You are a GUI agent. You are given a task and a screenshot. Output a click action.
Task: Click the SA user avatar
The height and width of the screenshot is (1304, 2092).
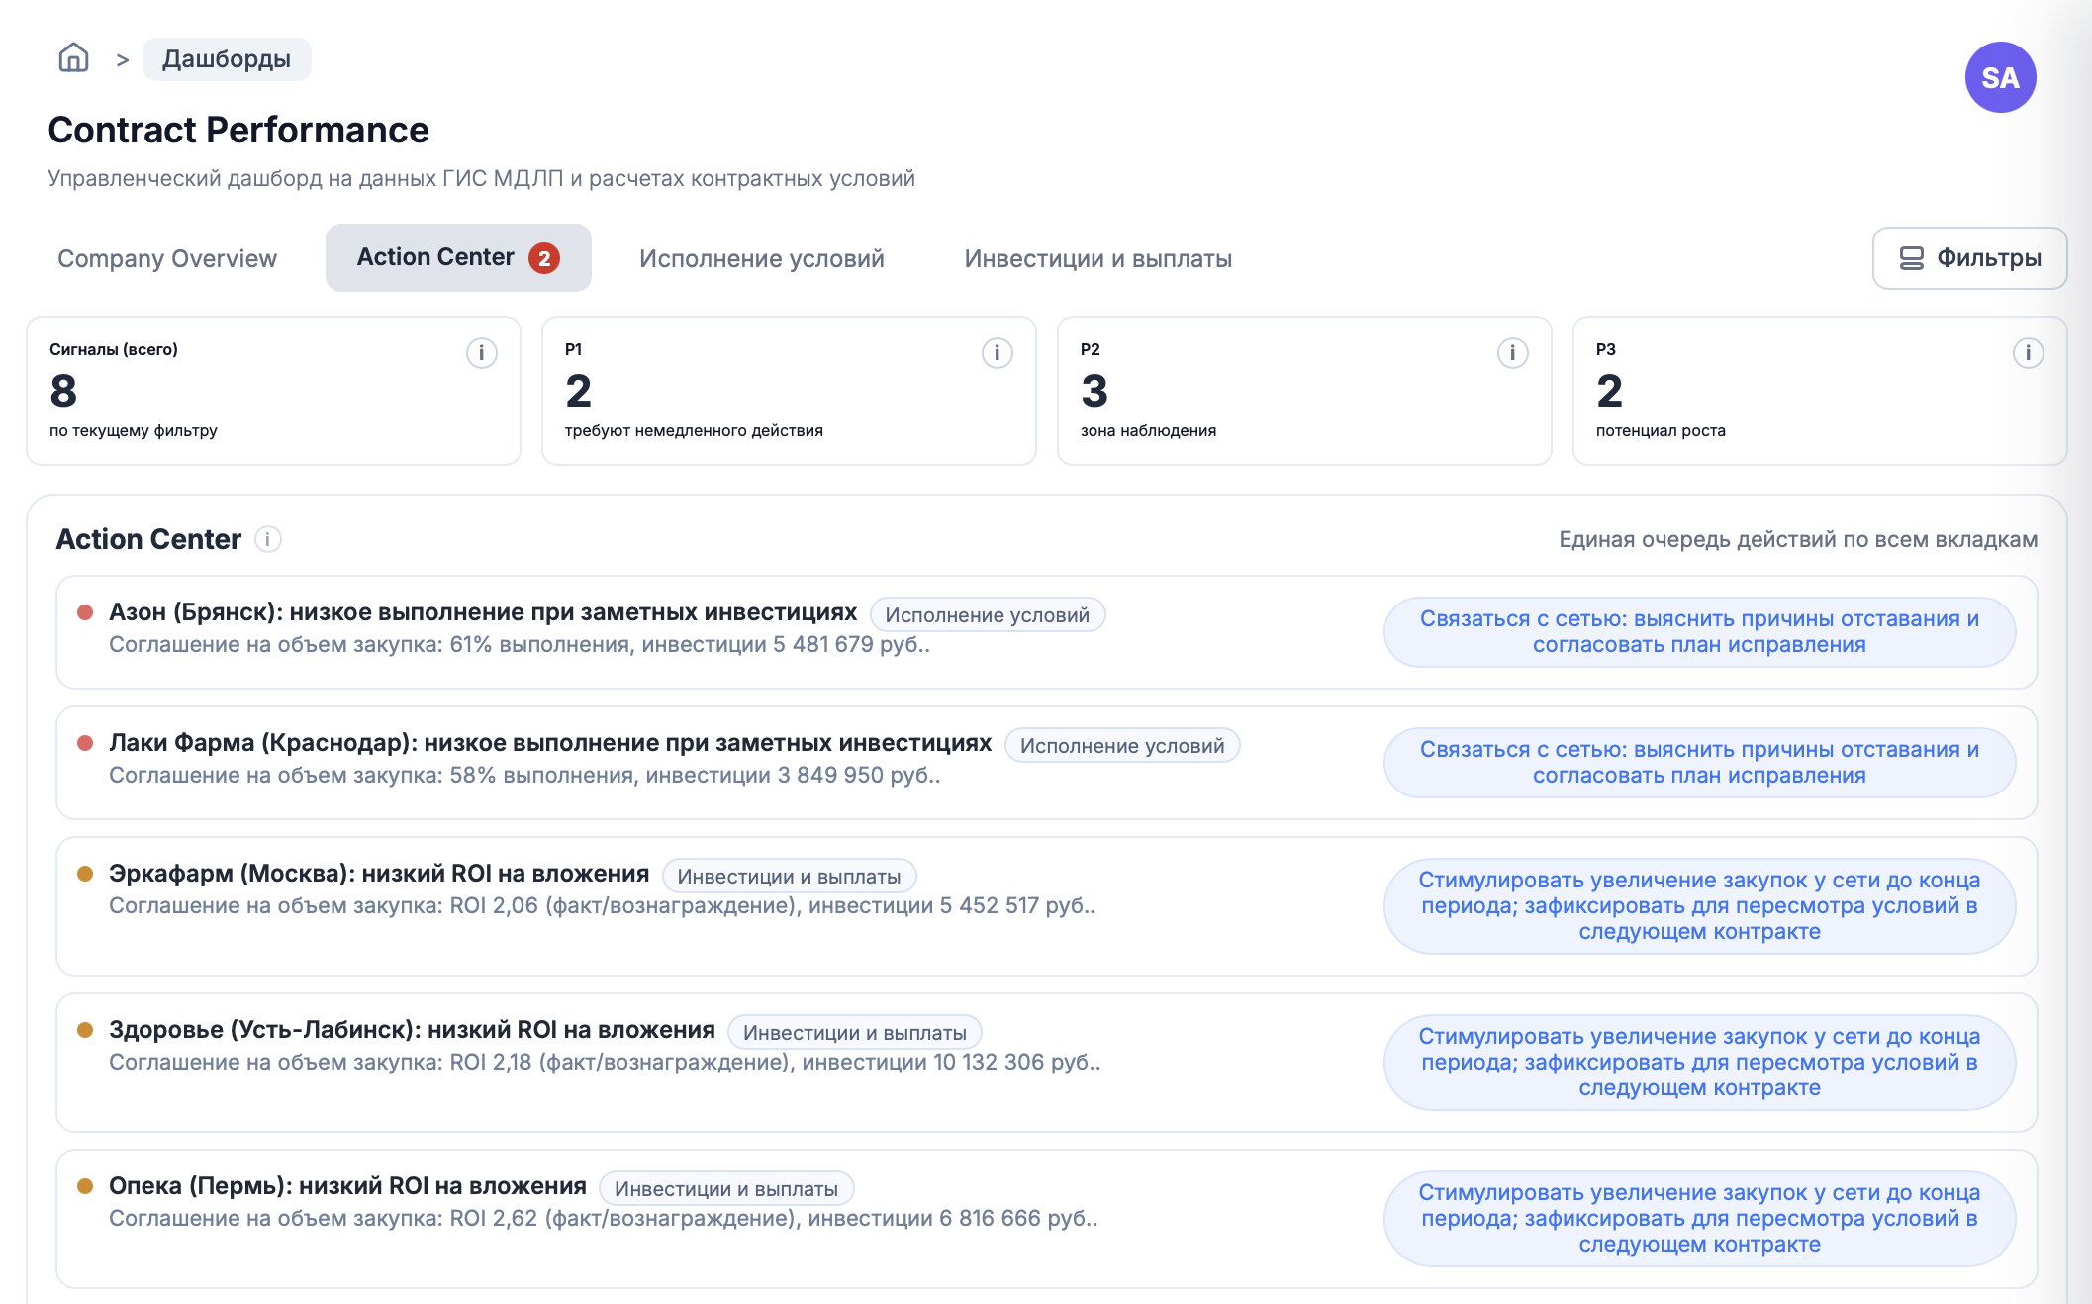2000,77
